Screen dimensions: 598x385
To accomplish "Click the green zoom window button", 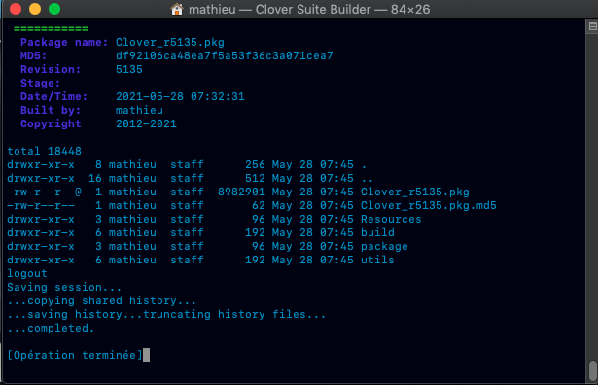I will click(x=54, y=9).
